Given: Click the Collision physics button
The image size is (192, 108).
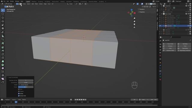Looking at the screenshot, I should click(169, 46).
